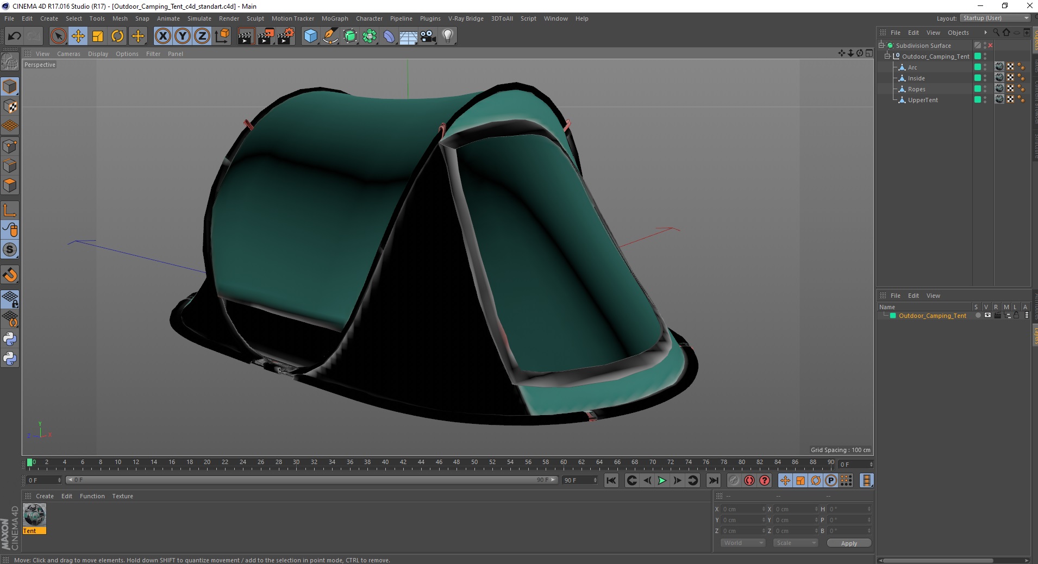
Task: Play animation forward
Action: [x=662, y=480]
